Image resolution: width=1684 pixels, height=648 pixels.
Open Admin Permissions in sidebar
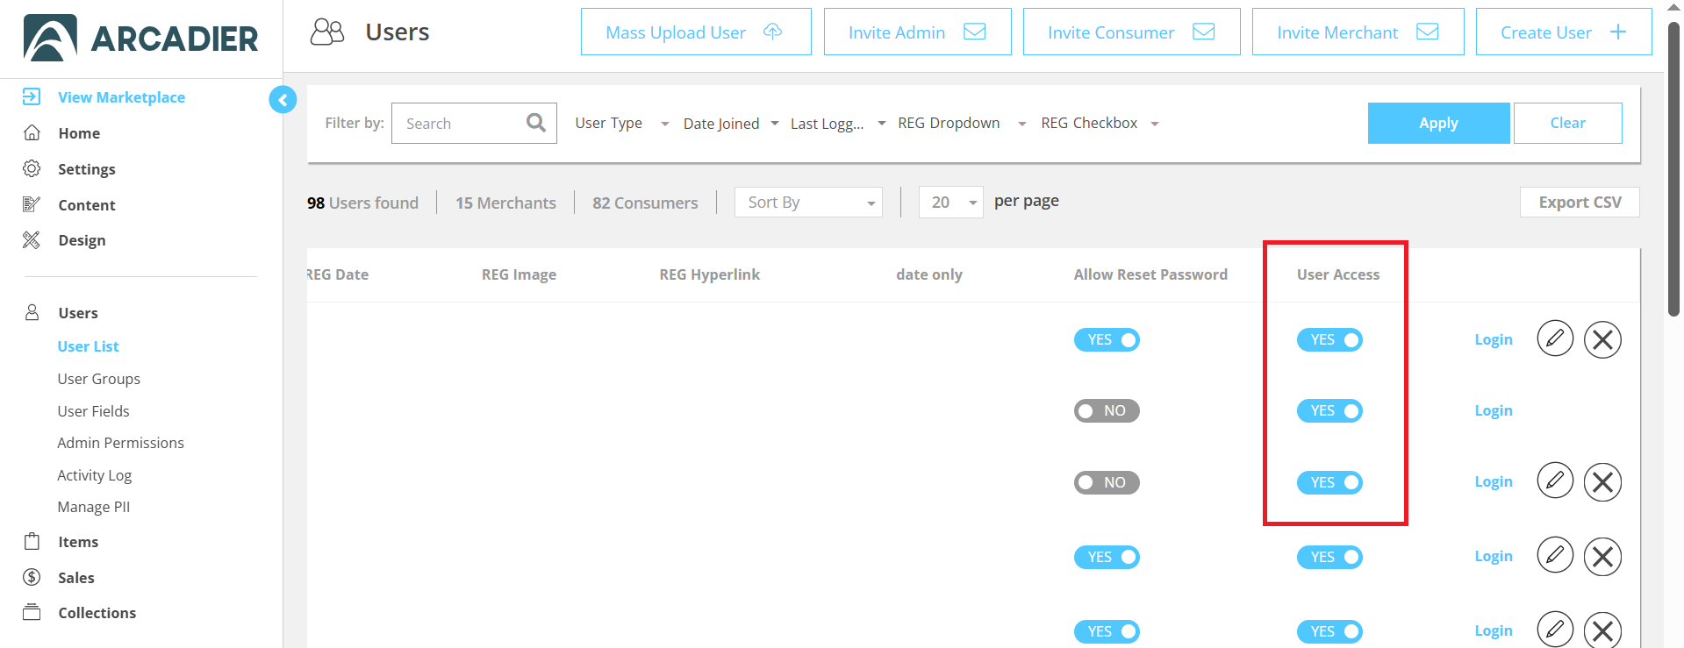tap(120, 443)
